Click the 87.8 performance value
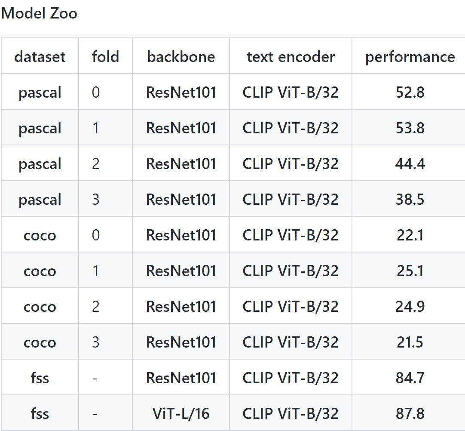Screen dimensions: 465x431 point(410,414)
